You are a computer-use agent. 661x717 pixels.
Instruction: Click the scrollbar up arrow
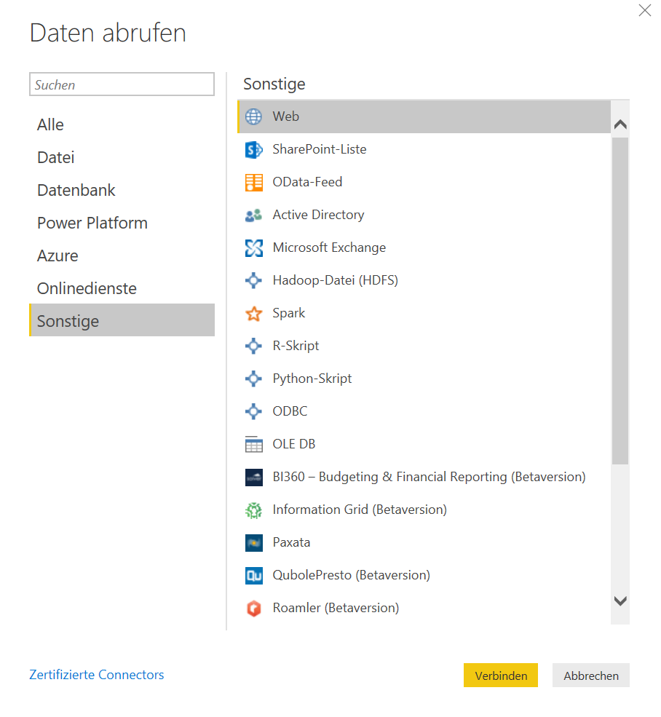click(x=620, y=124)
